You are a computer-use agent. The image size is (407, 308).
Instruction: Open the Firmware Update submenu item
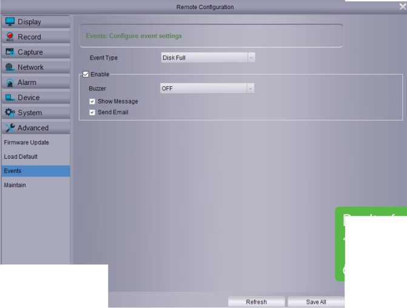coord(27,142)
